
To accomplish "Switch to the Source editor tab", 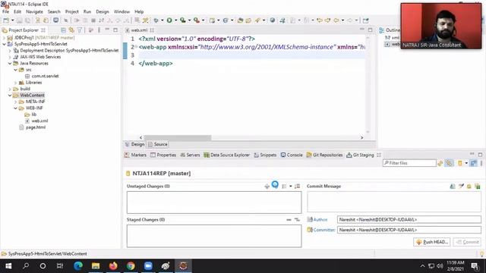I will [158, 144].
